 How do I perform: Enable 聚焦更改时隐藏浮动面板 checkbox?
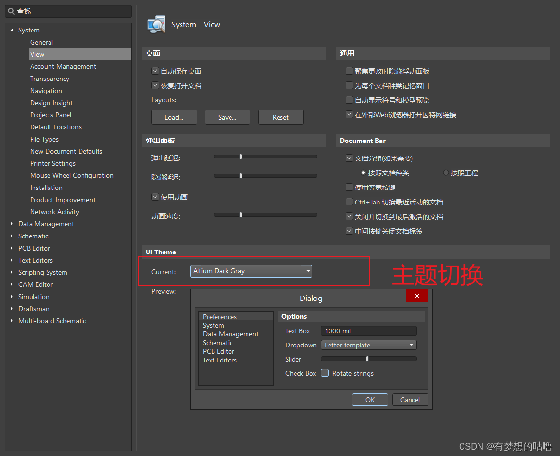tap(349, 71)
